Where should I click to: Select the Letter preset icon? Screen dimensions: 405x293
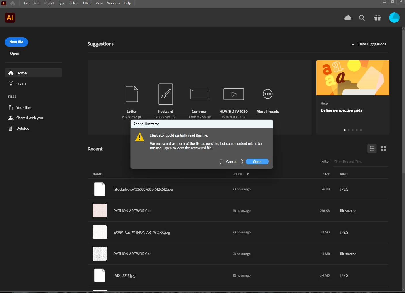coord(132,94)
